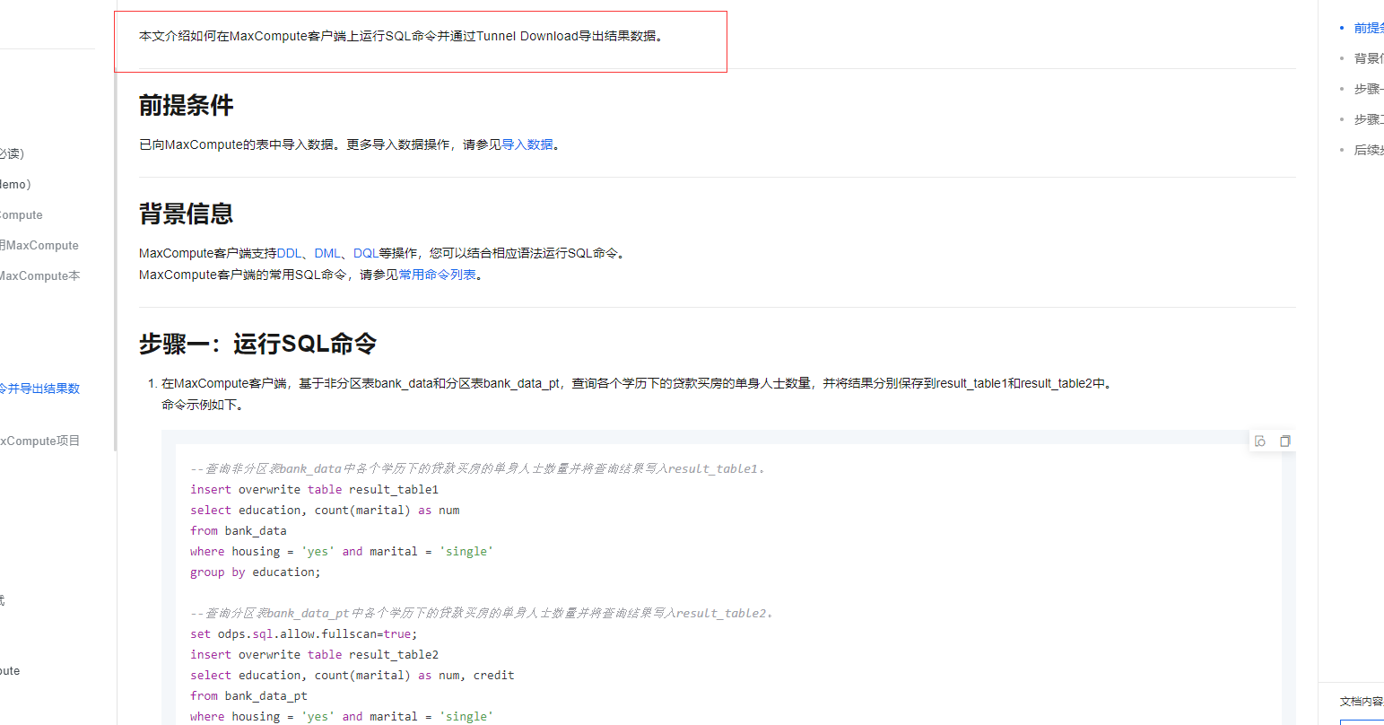Click the code line 'from bank_data'
Viewport: 1384px width, 725px height.
[x=239, y=531]
